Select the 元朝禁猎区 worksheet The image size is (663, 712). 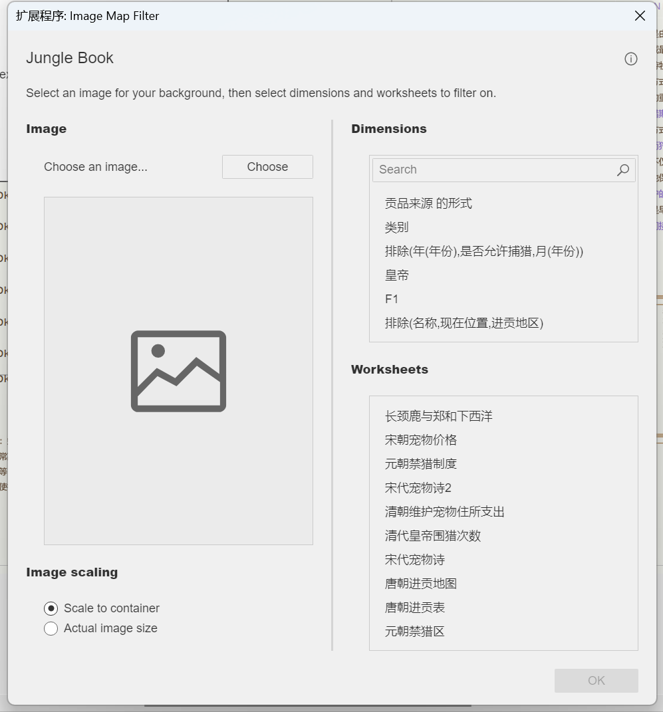click(x=414, y=632)
